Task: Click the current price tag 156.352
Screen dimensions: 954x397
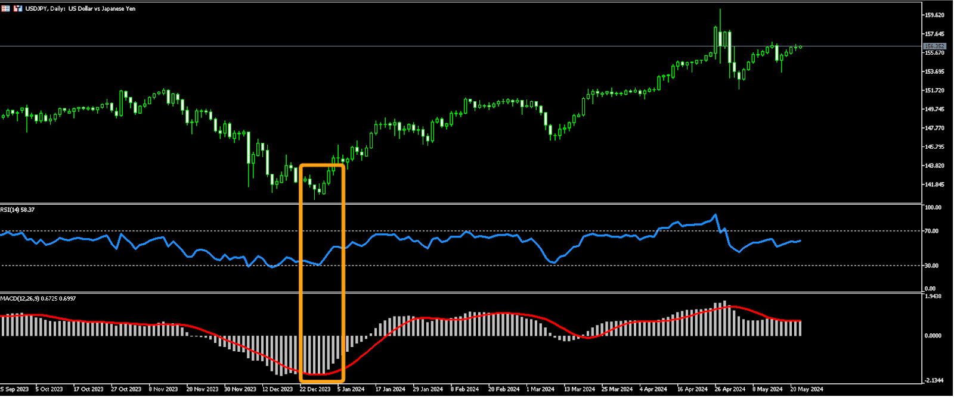Action: [x=934, y=46]
